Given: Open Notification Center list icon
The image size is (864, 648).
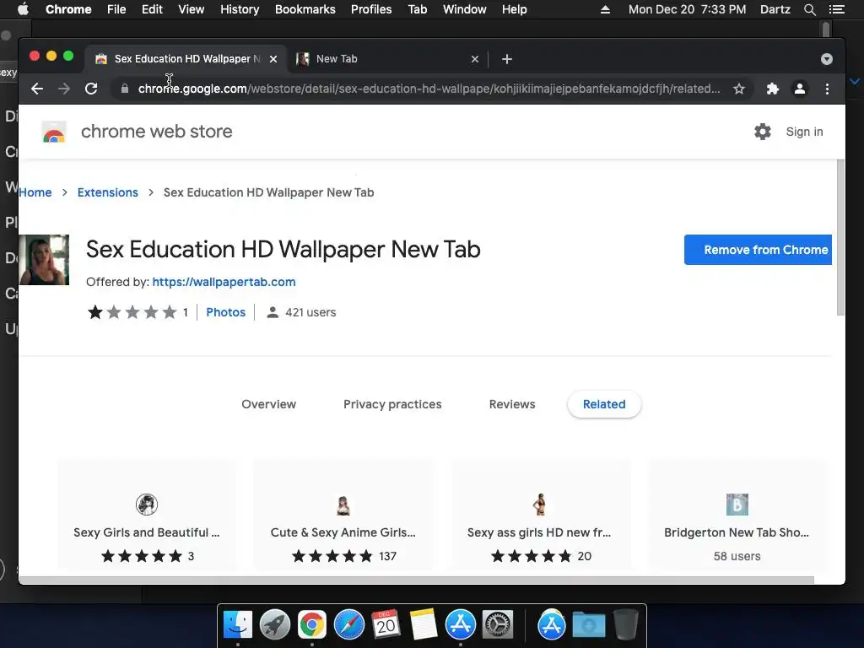Looking at the screenshot, I should [x=836, y=9].
